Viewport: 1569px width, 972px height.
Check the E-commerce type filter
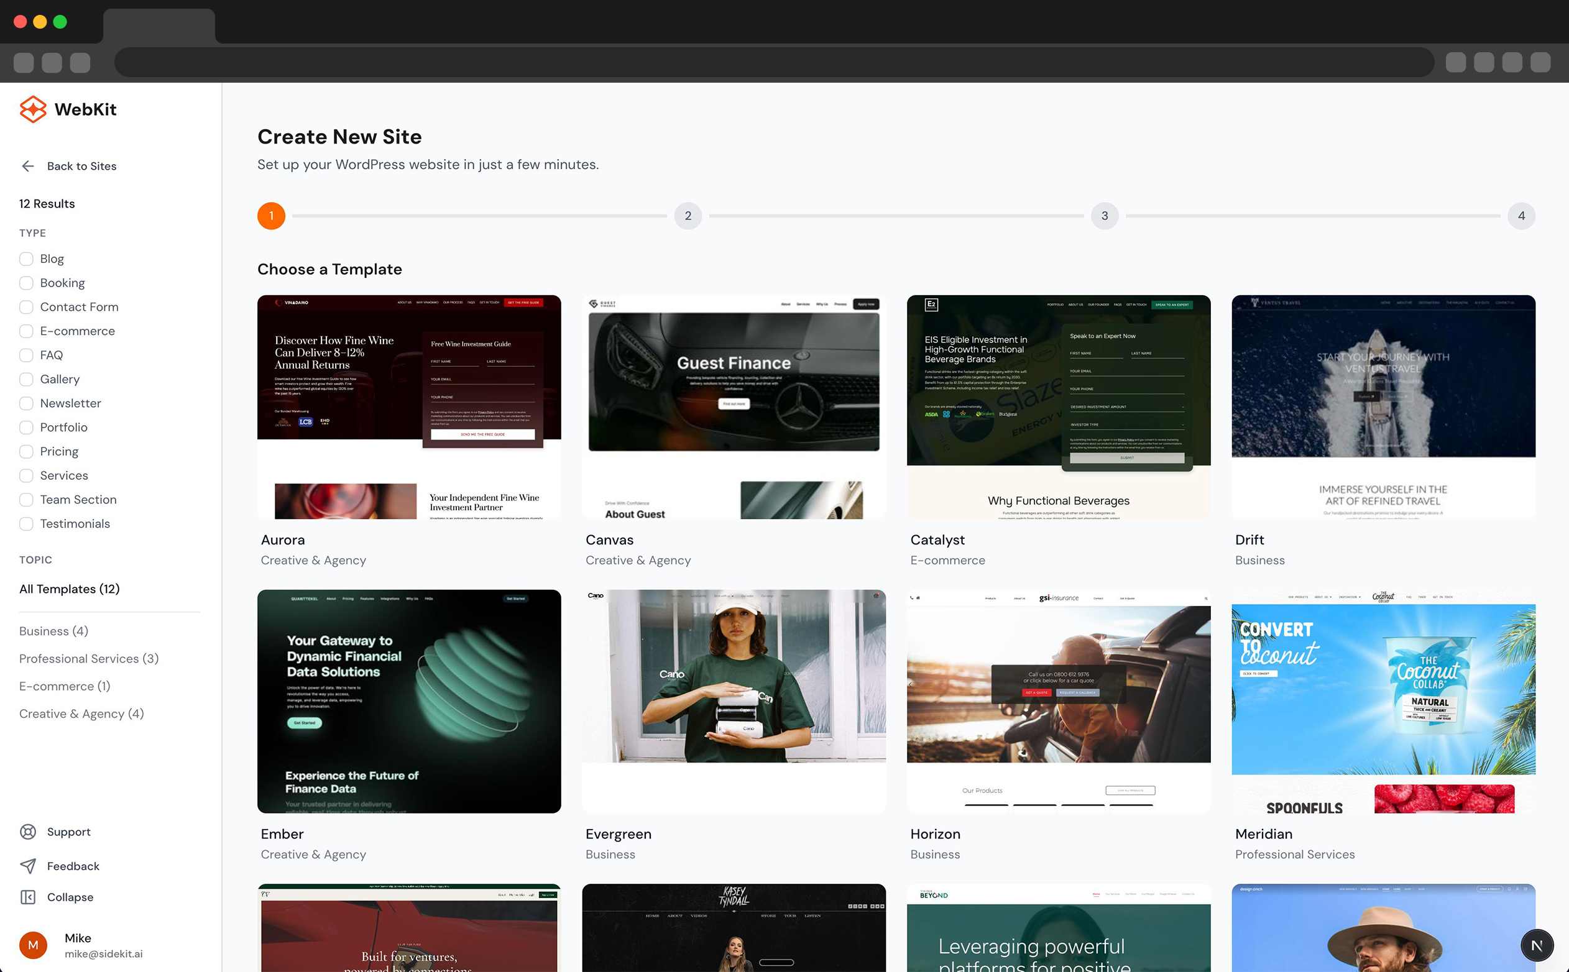click(26, 331)
